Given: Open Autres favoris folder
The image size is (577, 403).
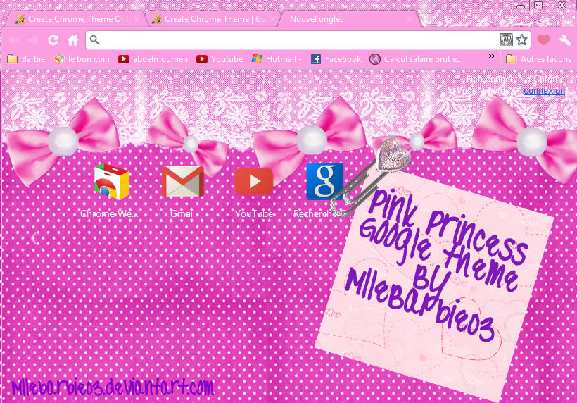Looking at the screenshot, I should tap(538, 59).
